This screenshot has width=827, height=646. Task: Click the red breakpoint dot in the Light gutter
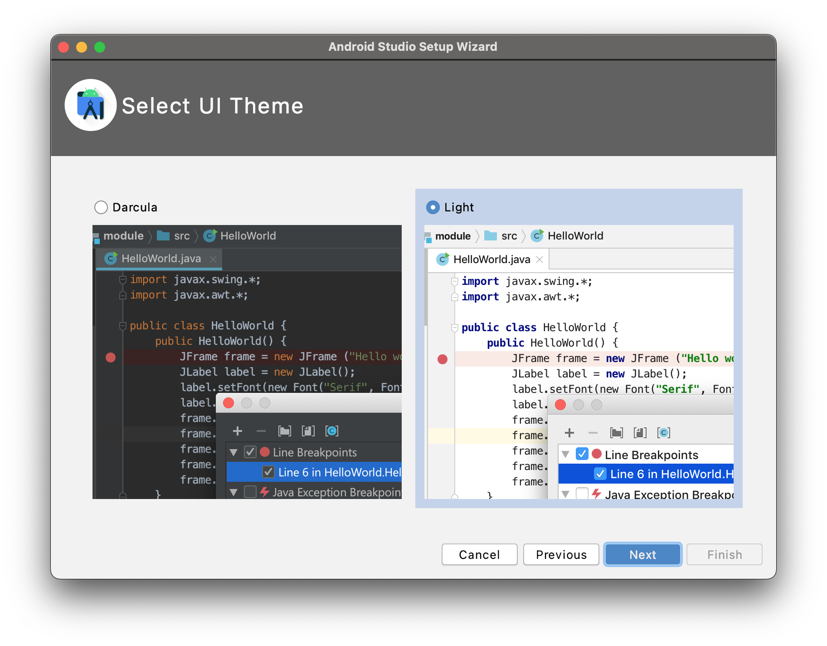(443, 359)
